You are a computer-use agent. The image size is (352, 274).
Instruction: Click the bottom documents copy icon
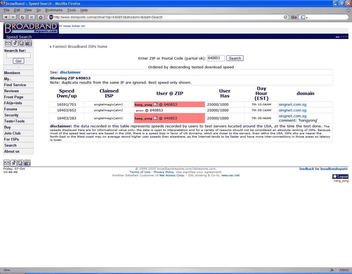tap(20, 163)
